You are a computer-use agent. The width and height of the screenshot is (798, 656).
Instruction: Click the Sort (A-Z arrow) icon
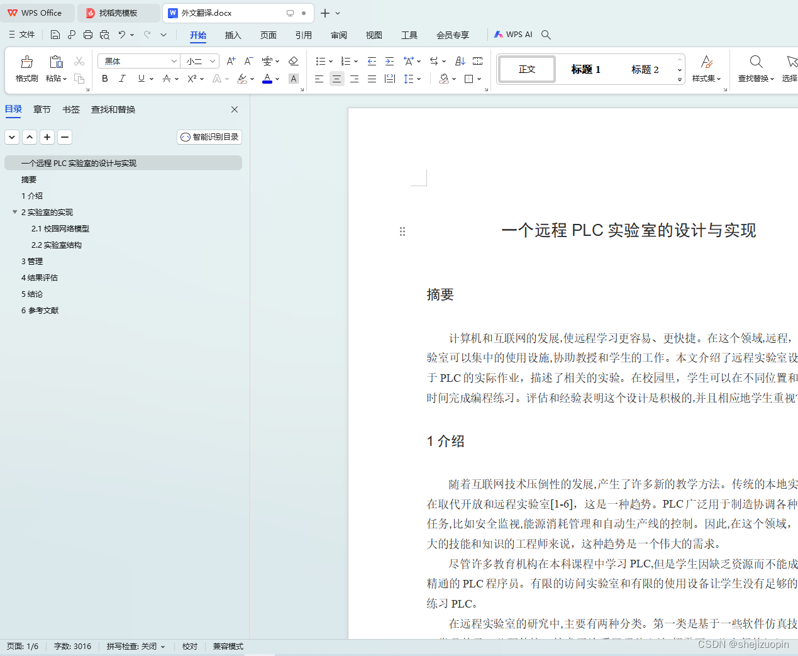460,61
